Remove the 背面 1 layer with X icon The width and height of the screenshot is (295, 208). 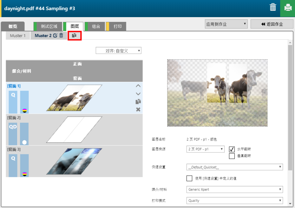[138, 109]
